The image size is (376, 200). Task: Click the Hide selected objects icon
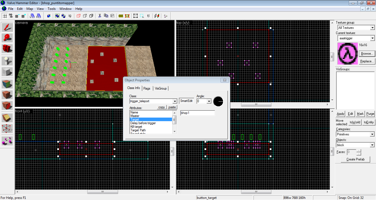pyautogui.click(x=78, y=16)
